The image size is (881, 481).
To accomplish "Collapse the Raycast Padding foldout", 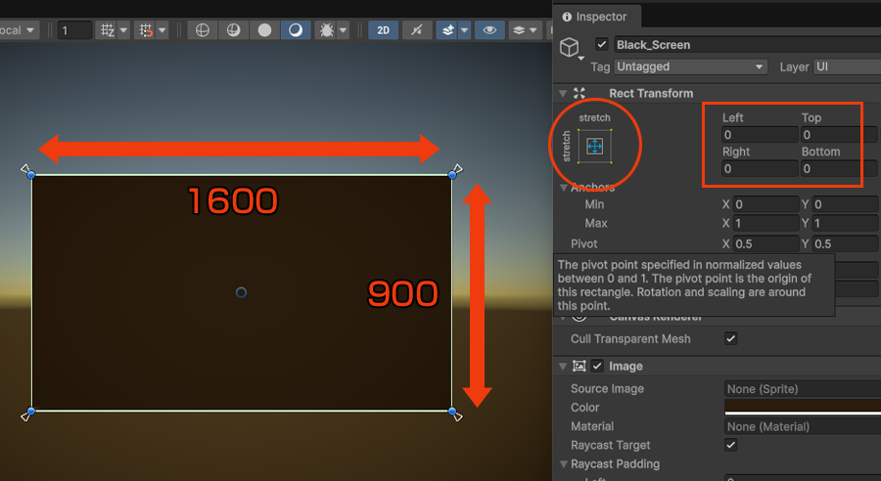I will pyautogui.click(x=563, y=464).
